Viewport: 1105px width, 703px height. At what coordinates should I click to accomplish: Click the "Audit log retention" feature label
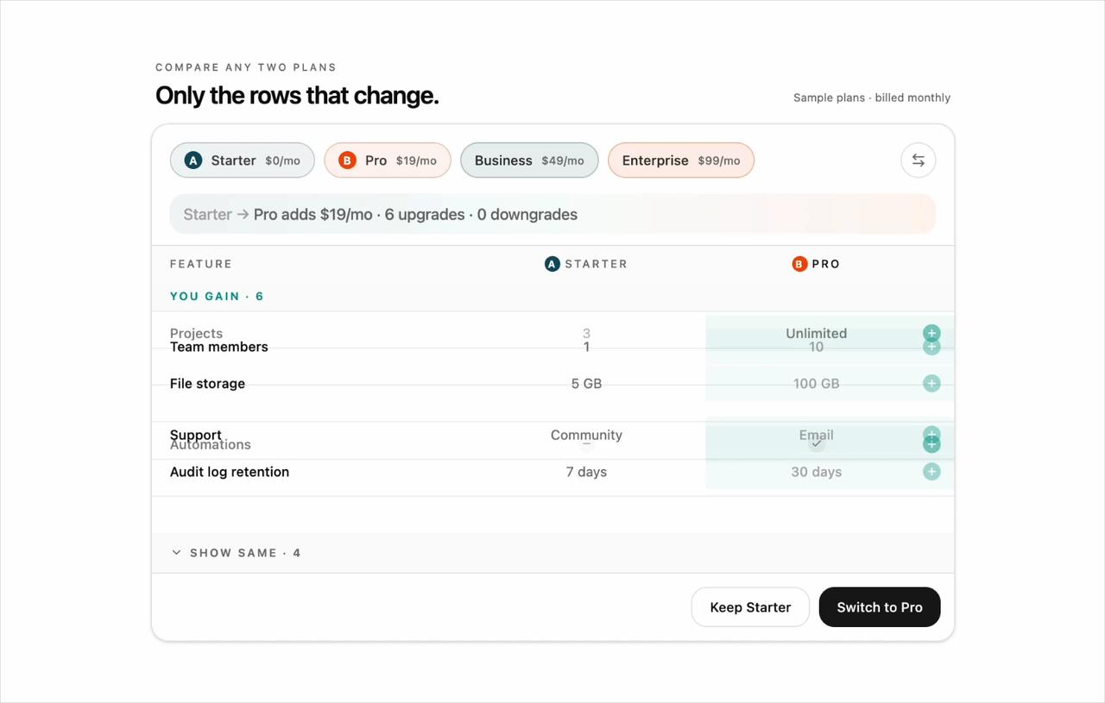coord(230,472)
